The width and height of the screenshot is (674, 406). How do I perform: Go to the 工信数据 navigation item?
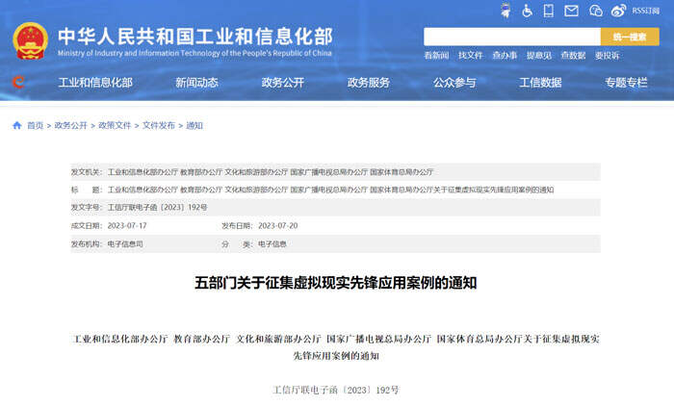tap(540, 83)
